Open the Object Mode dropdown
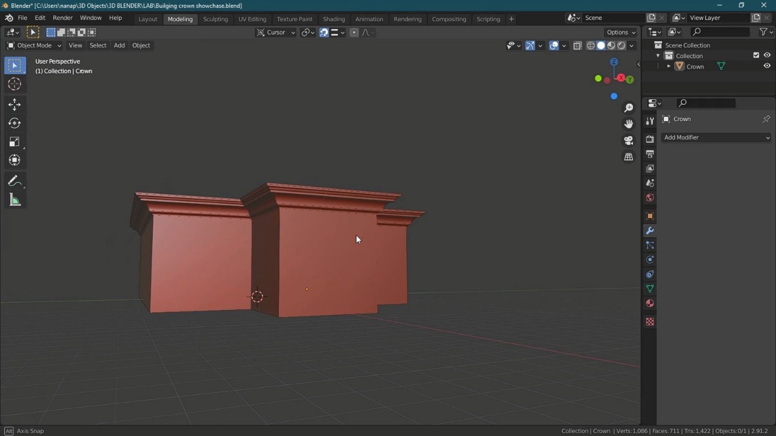 [x=34, y=46]
